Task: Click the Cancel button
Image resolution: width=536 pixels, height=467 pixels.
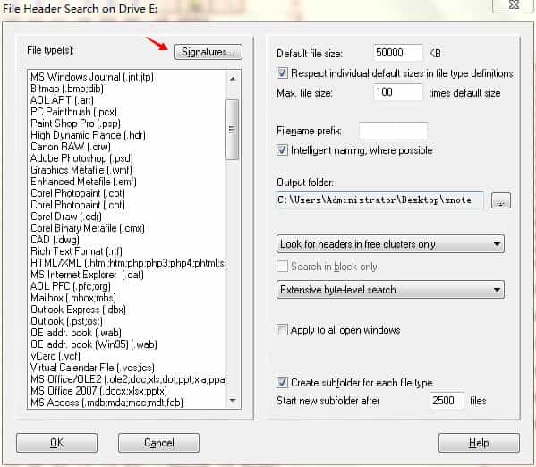Action: click(158, 443)
